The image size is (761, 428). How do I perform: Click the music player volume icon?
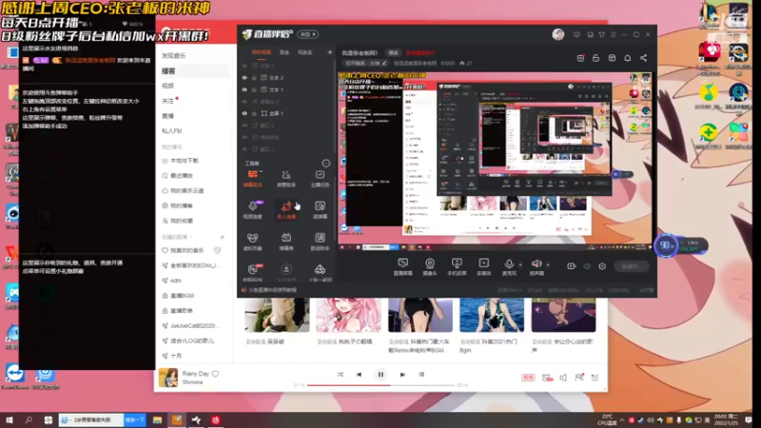[x=563, y=378]
